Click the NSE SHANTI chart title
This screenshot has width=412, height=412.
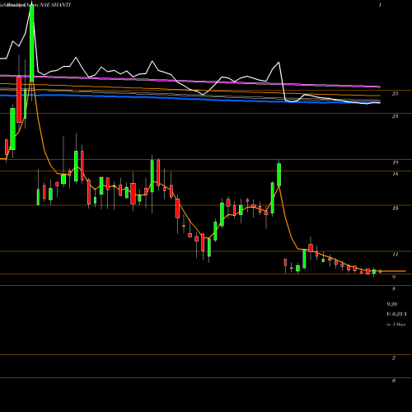point(55,5)
